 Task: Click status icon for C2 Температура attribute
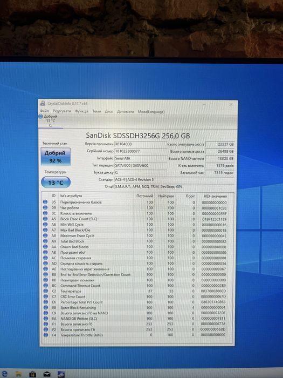(x=45, y=291)
